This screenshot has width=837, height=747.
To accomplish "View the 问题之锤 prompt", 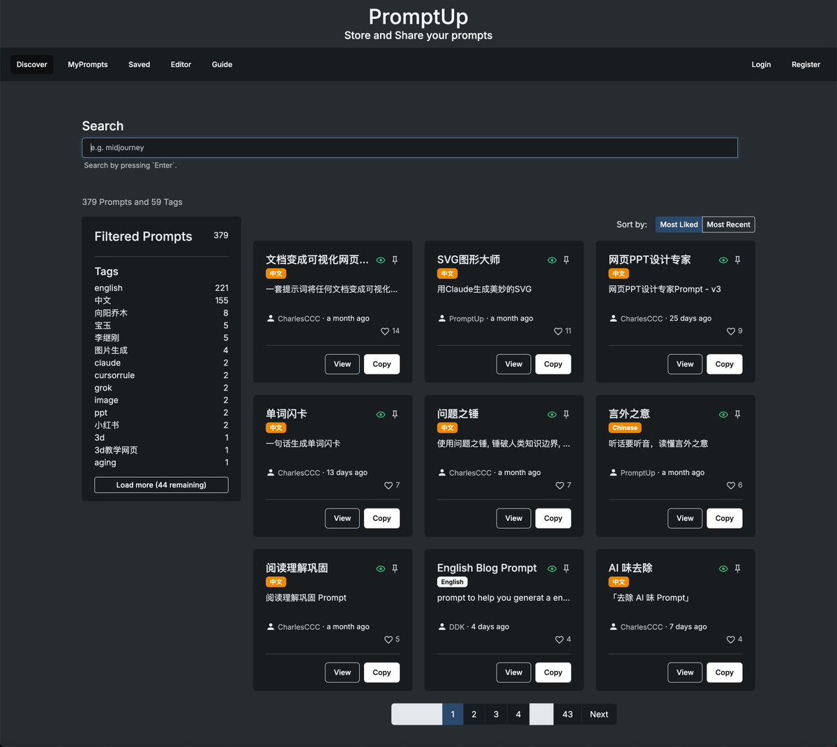I will click(514, 518).
